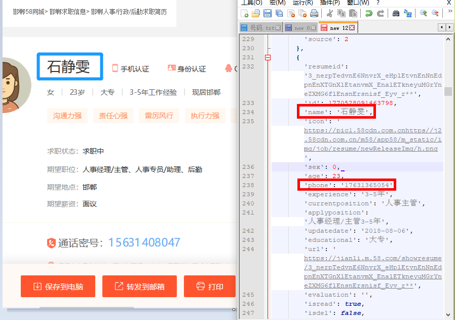Open 邯郸58同城 breadcrumb link
Image resolution: width=455 pixels, height=320 pixels.
tap(29, 12)
